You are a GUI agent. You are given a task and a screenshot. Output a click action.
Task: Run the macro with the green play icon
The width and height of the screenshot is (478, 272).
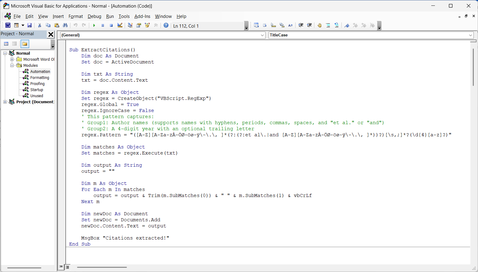click(x=94, y=25)
